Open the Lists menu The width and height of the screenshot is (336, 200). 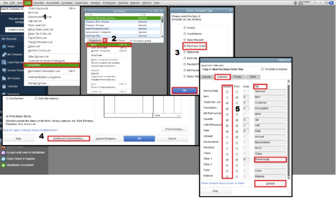coord(28,3)
